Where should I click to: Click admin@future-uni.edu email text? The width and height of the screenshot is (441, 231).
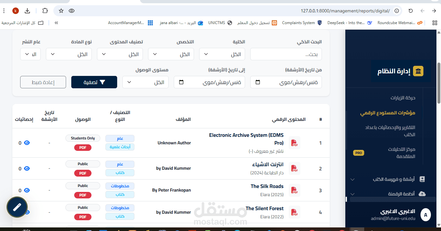393,219
